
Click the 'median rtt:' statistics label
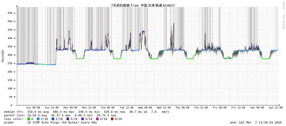coord(14,112)
